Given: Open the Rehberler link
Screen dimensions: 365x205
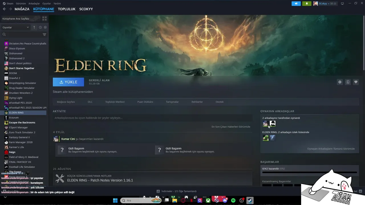Looking at the screenshot, I should [197, 102].
